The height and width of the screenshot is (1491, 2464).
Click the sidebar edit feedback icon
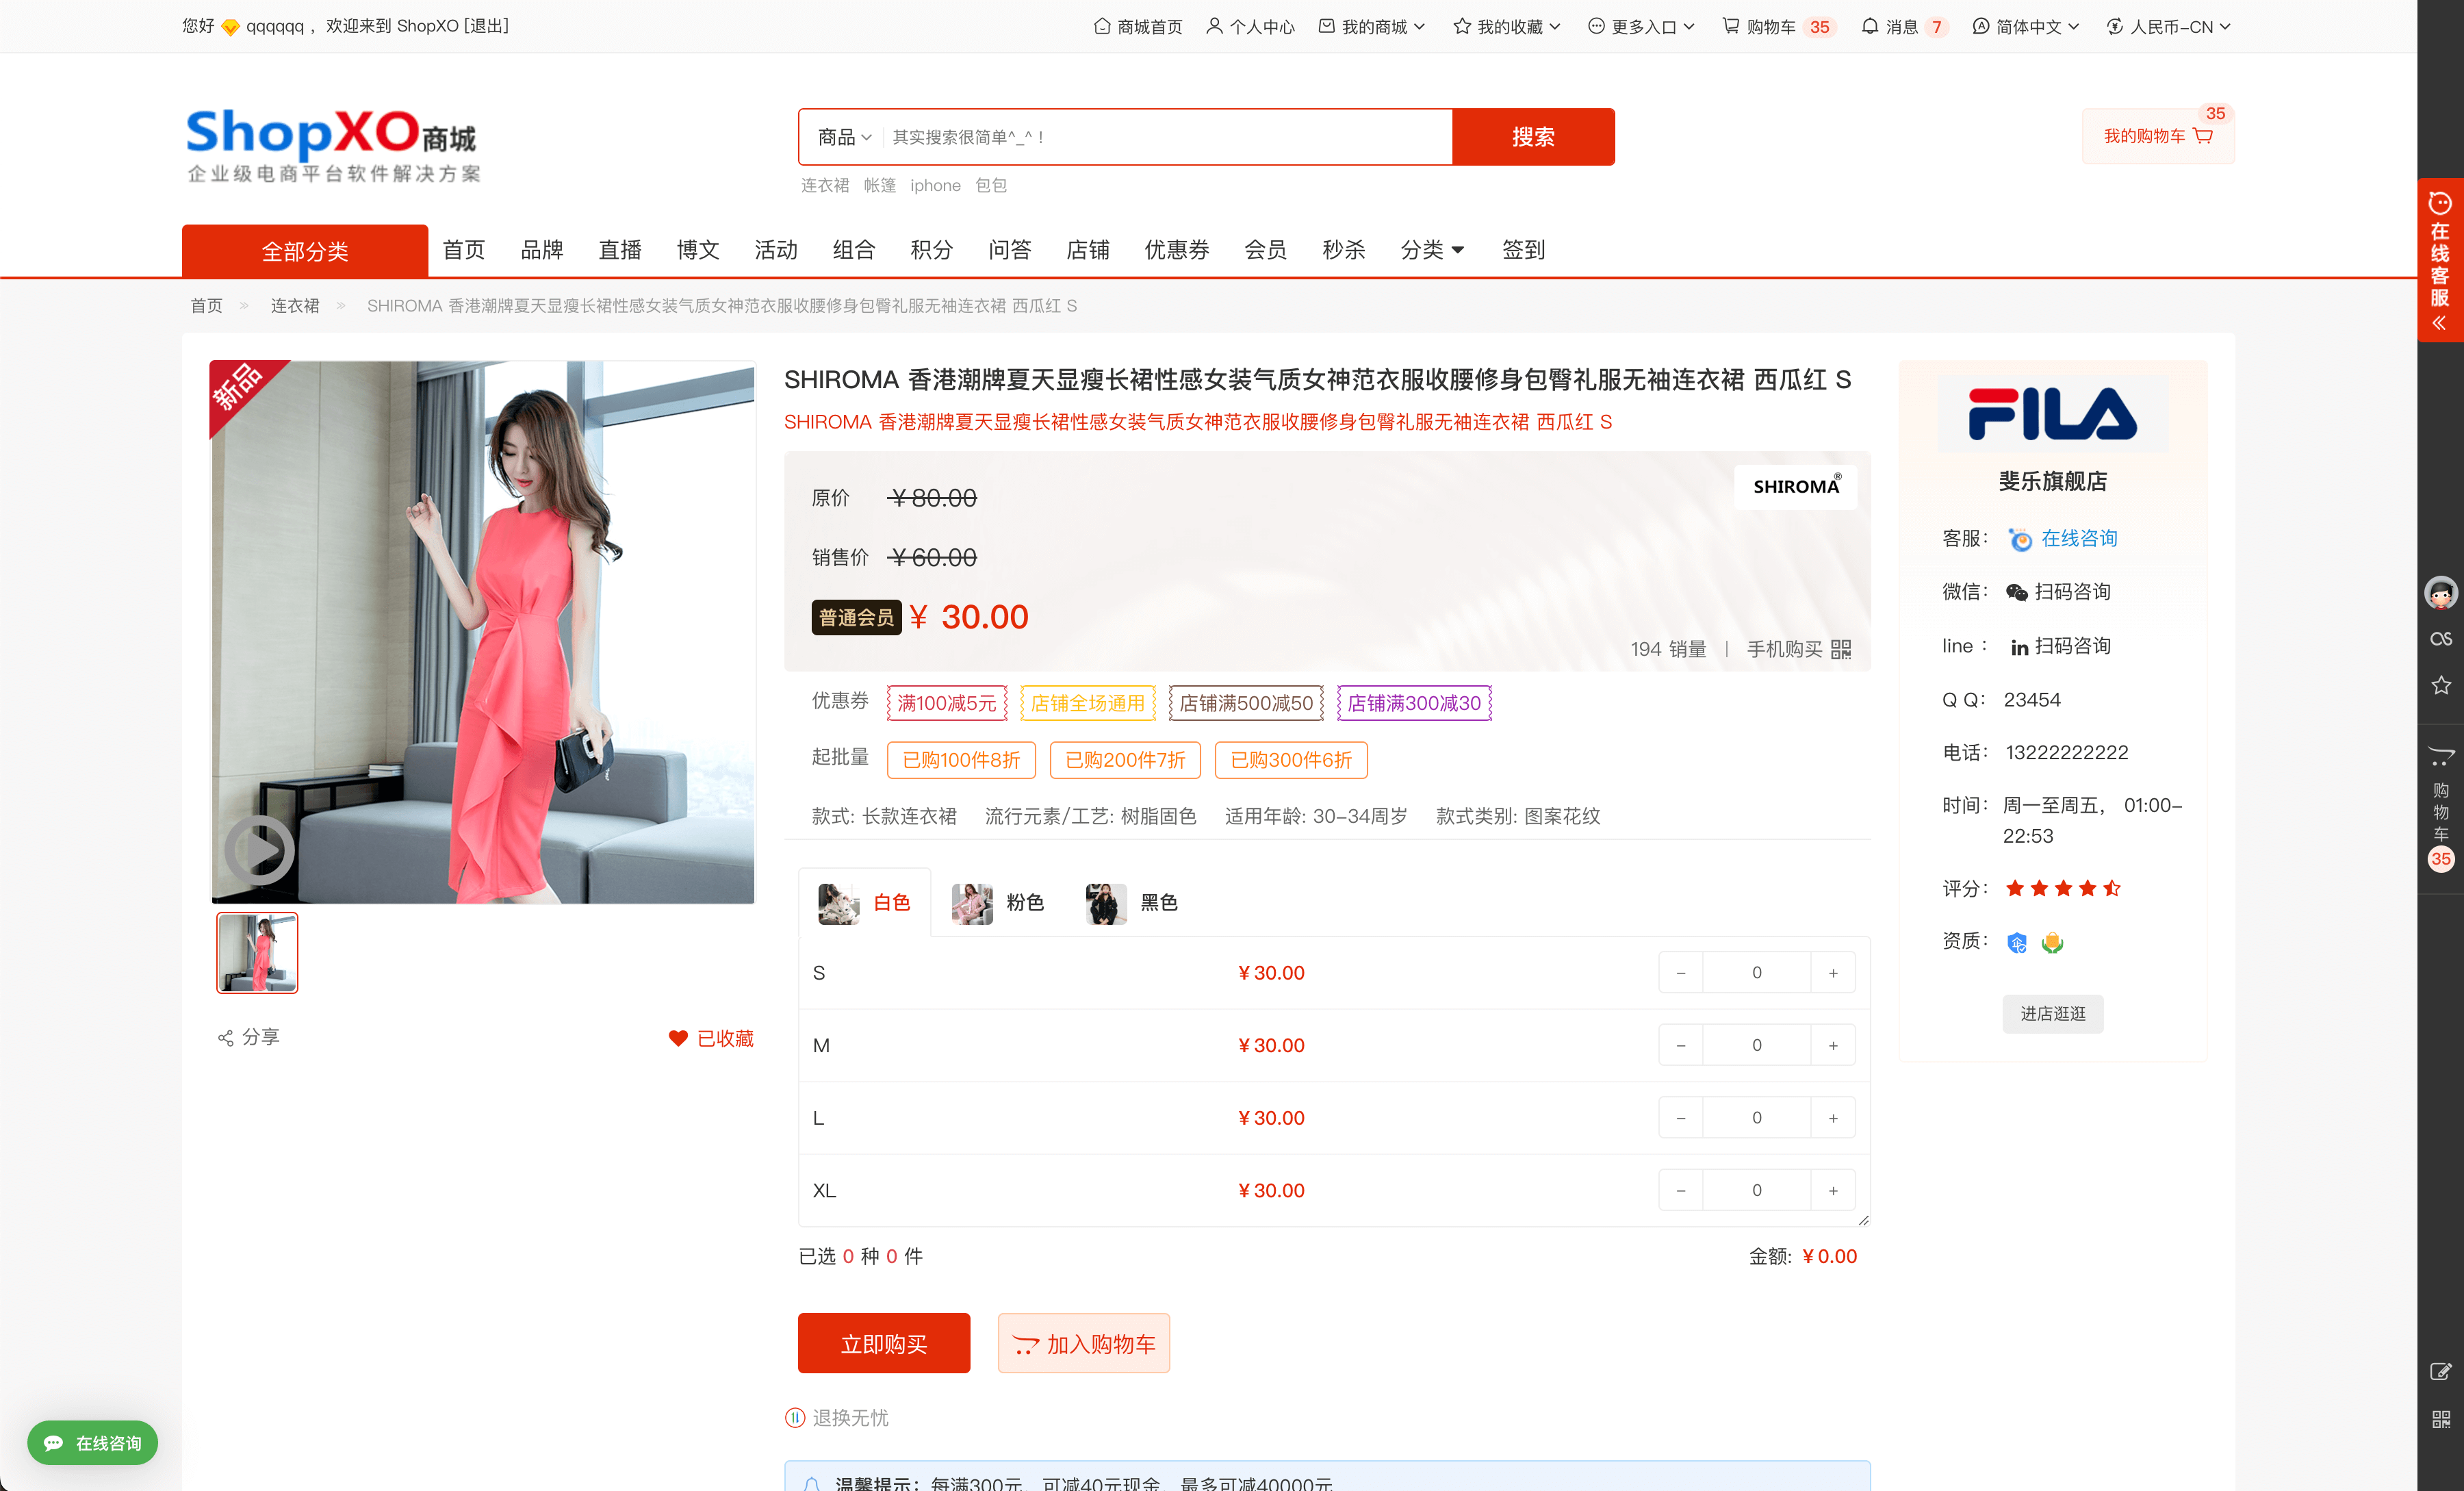coord(2441,1372)
